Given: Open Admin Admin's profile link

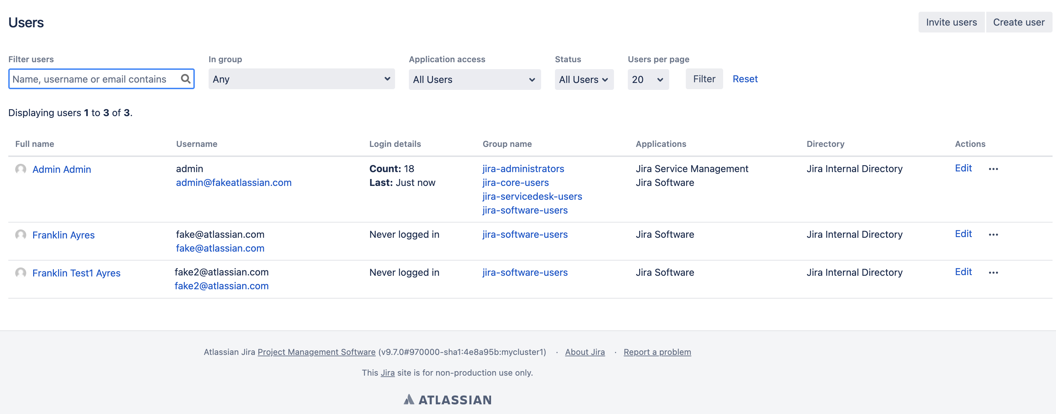Looking at the screenshot, I should [62, 169].
